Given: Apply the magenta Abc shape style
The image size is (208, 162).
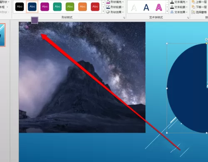Looking at the screenshot, I should click(45, 7).
